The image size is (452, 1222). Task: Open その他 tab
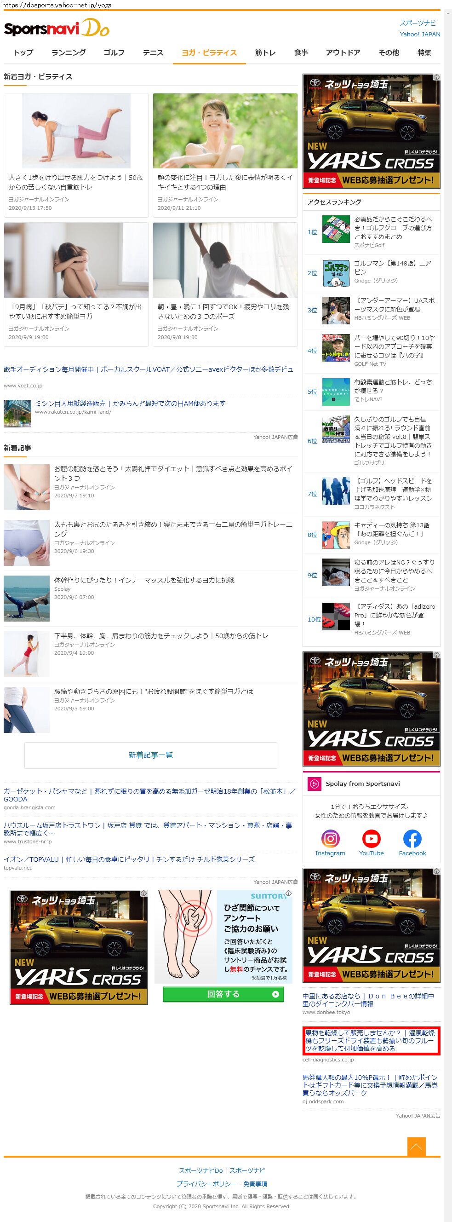(389, 52)
